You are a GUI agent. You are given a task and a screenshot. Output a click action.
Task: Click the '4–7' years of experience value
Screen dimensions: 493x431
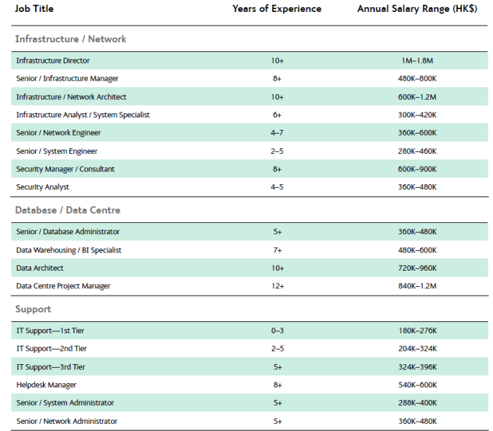[x=277, y=133]
